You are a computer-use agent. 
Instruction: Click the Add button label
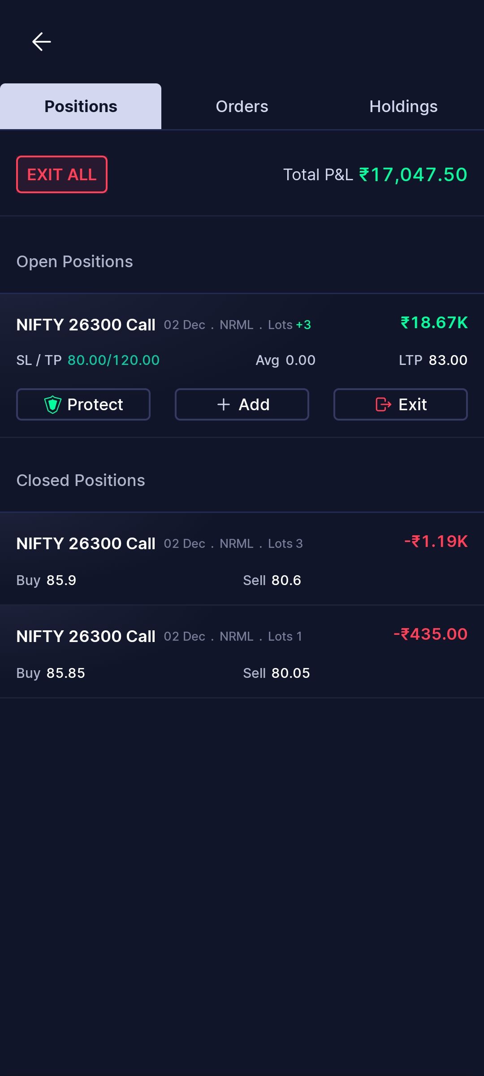tap(254, 404)
